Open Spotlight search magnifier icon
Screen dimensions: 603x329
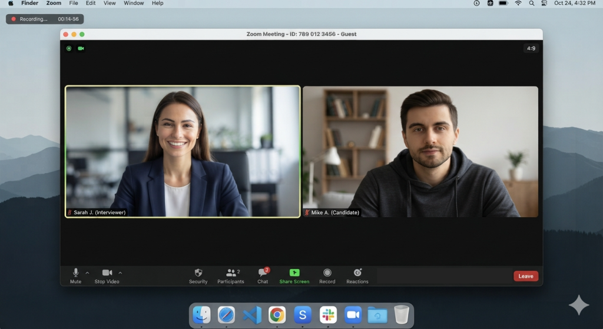tap(532, 3)
